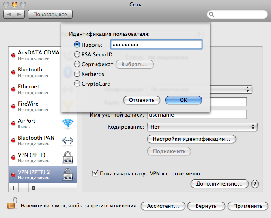This screenshot has height=218, width=271.
Task: Select AirPort service in list
Action: [x=43, y=123]
